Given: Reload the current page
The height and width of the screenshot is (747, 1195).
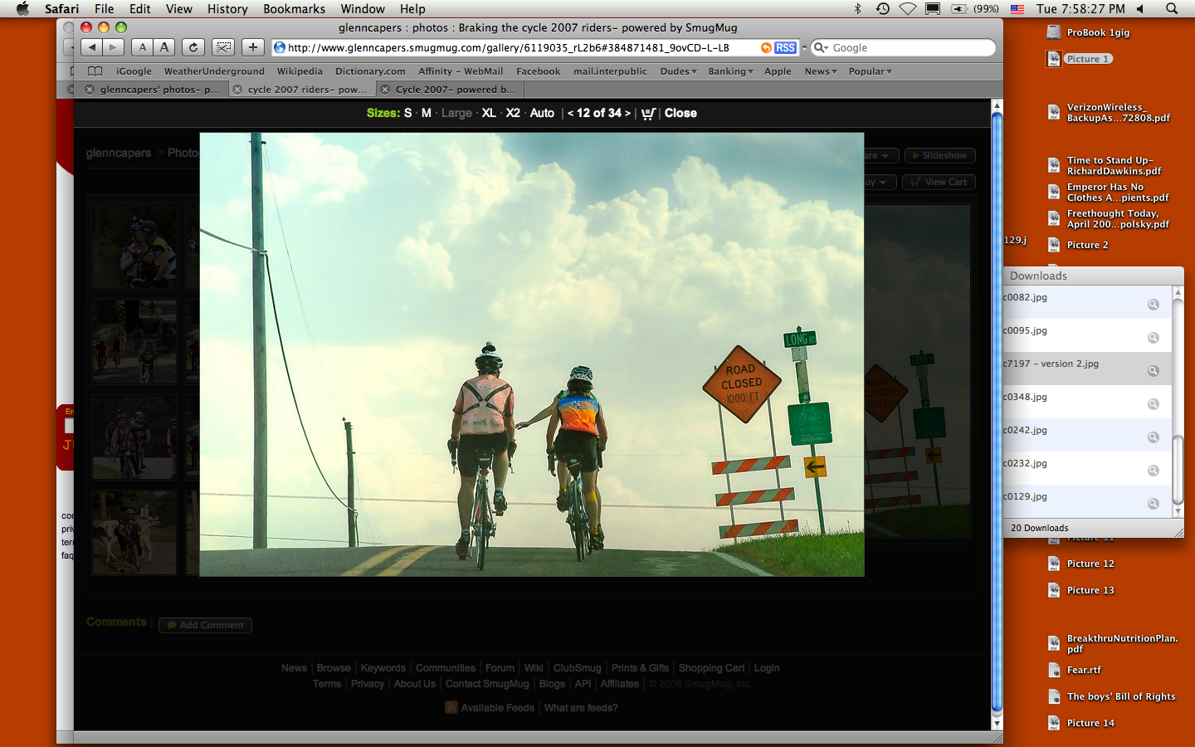Looking at the screenshot, I should pos(193,47).
